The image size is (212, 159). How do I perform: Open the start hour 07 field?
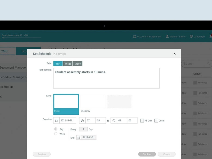90,121
